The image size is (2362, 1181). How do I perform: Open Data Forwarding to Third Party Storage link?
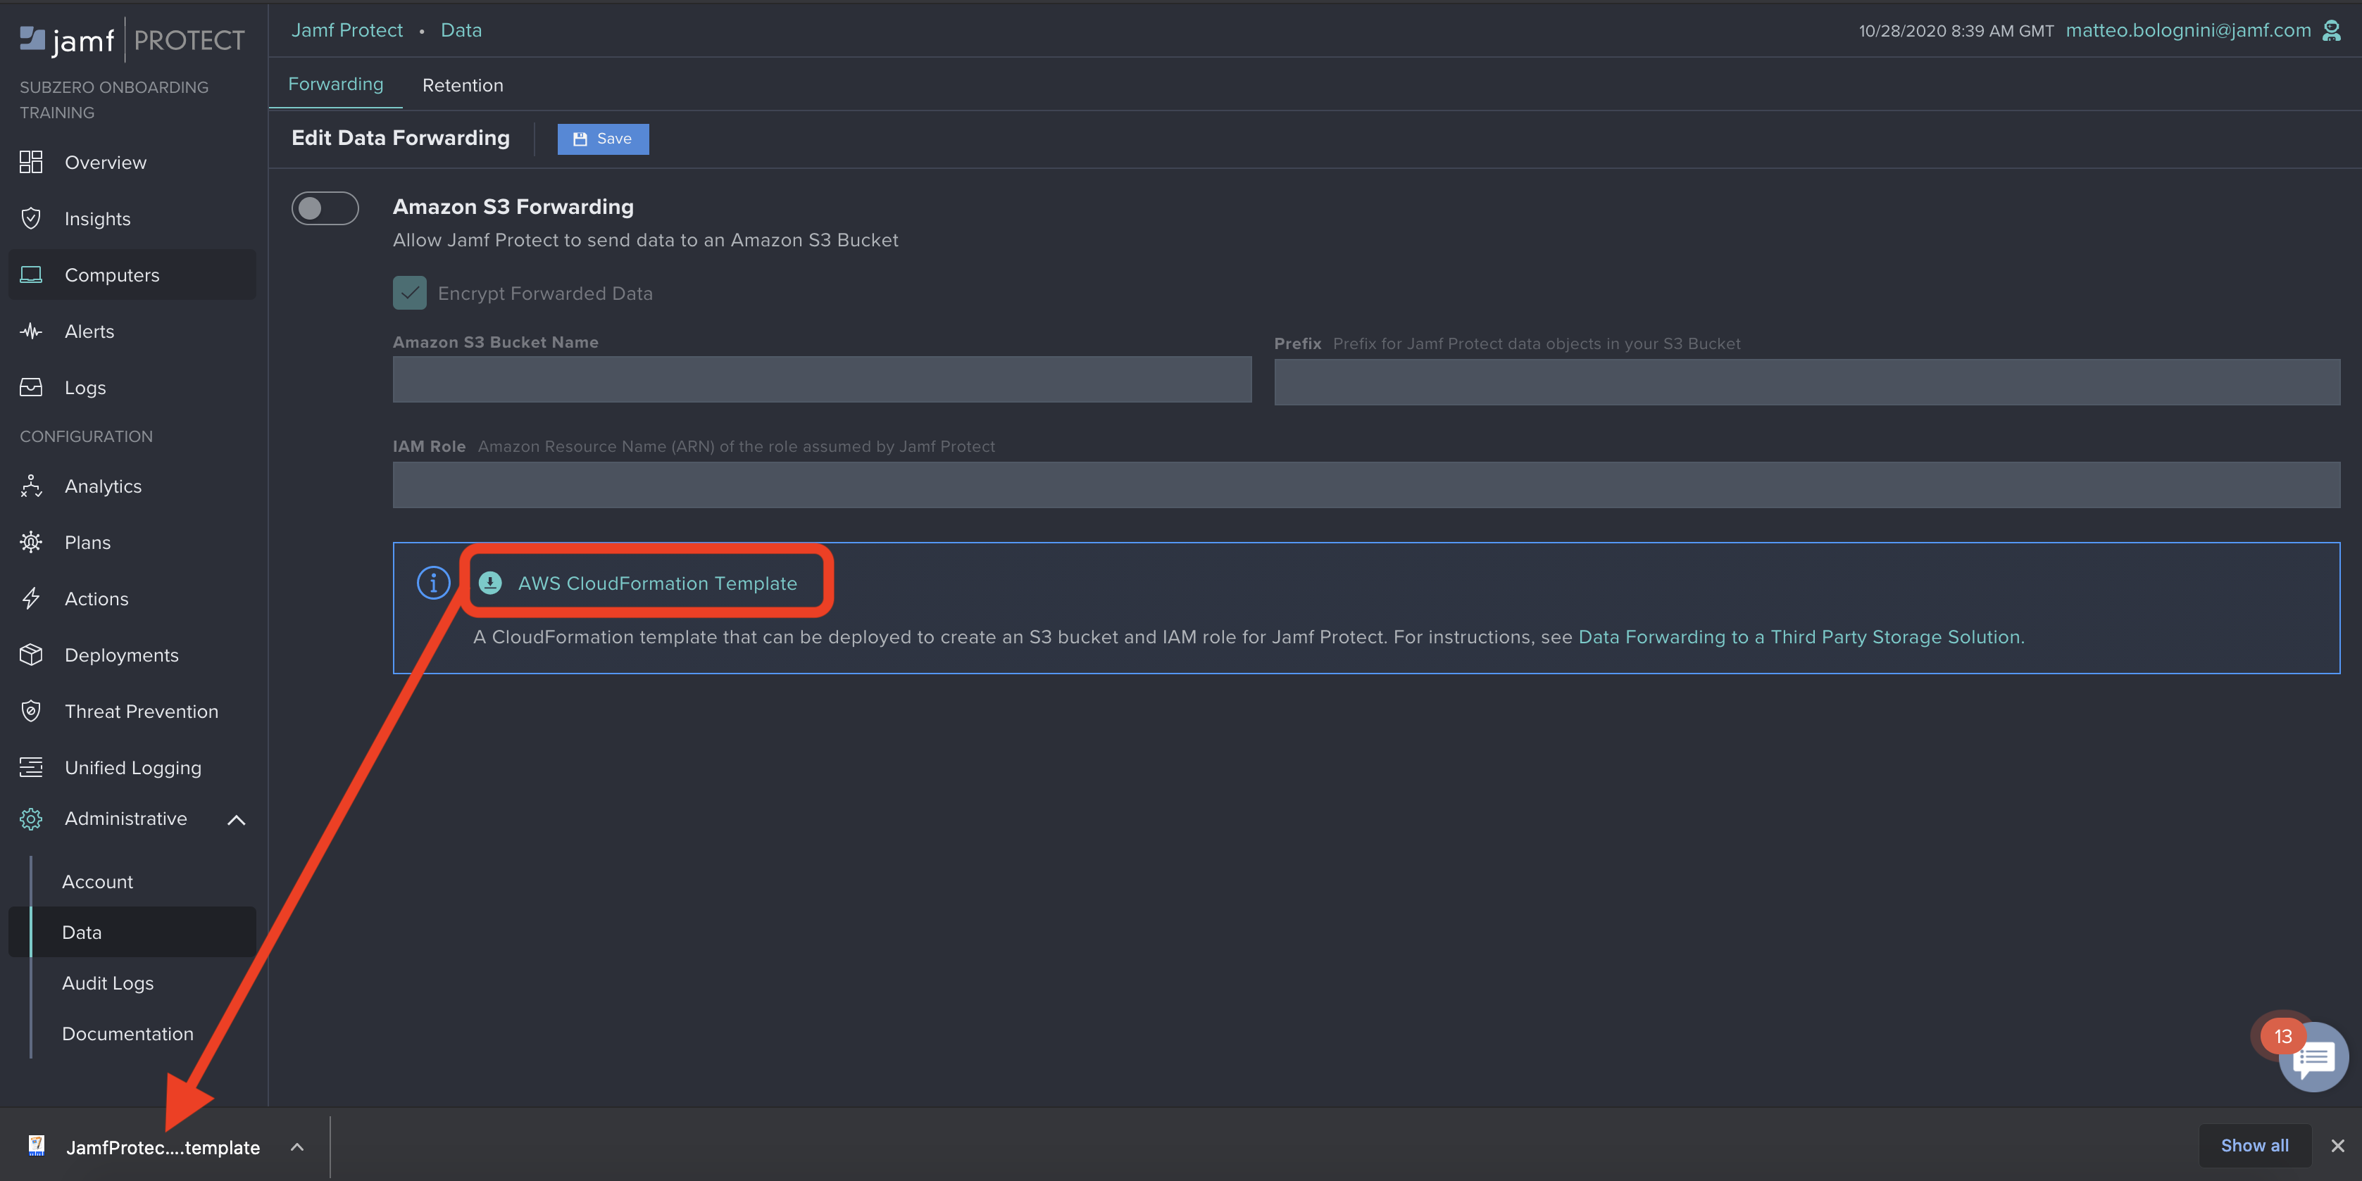tap(1799, 637)
